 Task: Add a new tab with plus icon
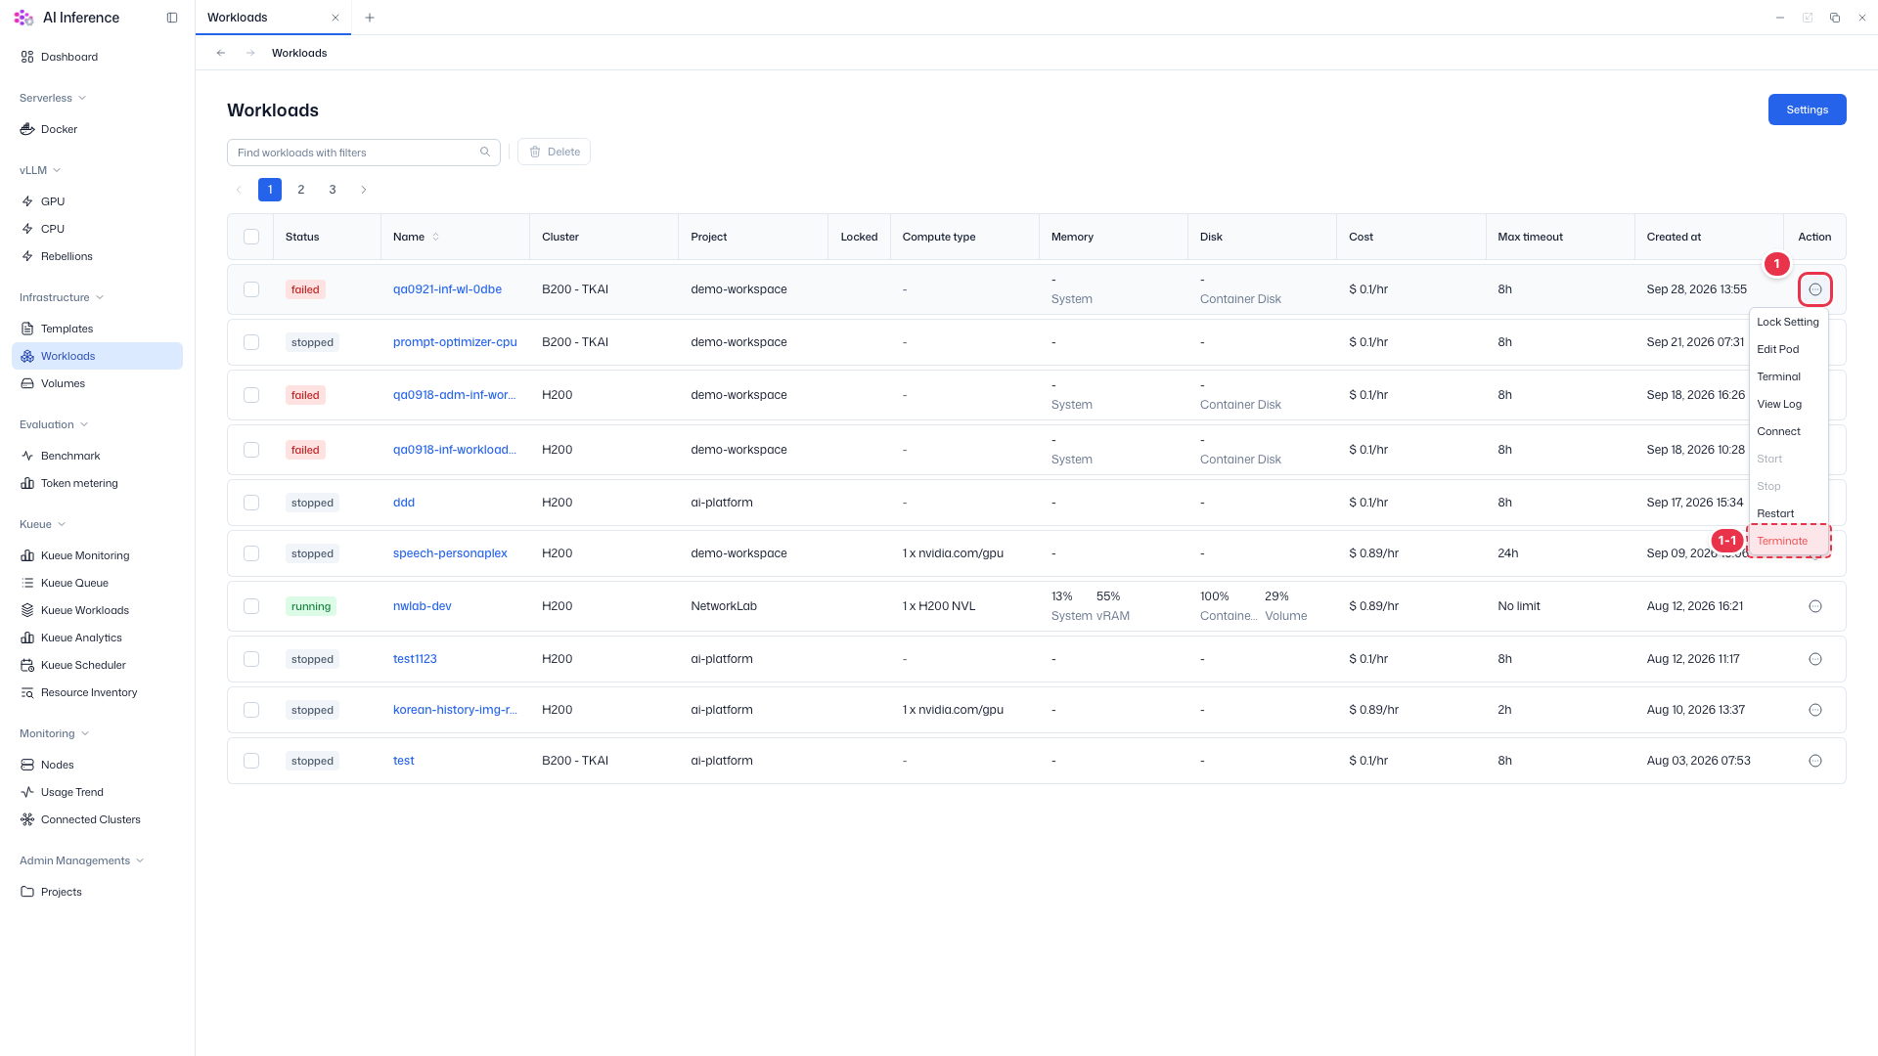click(x=370, y=18)
